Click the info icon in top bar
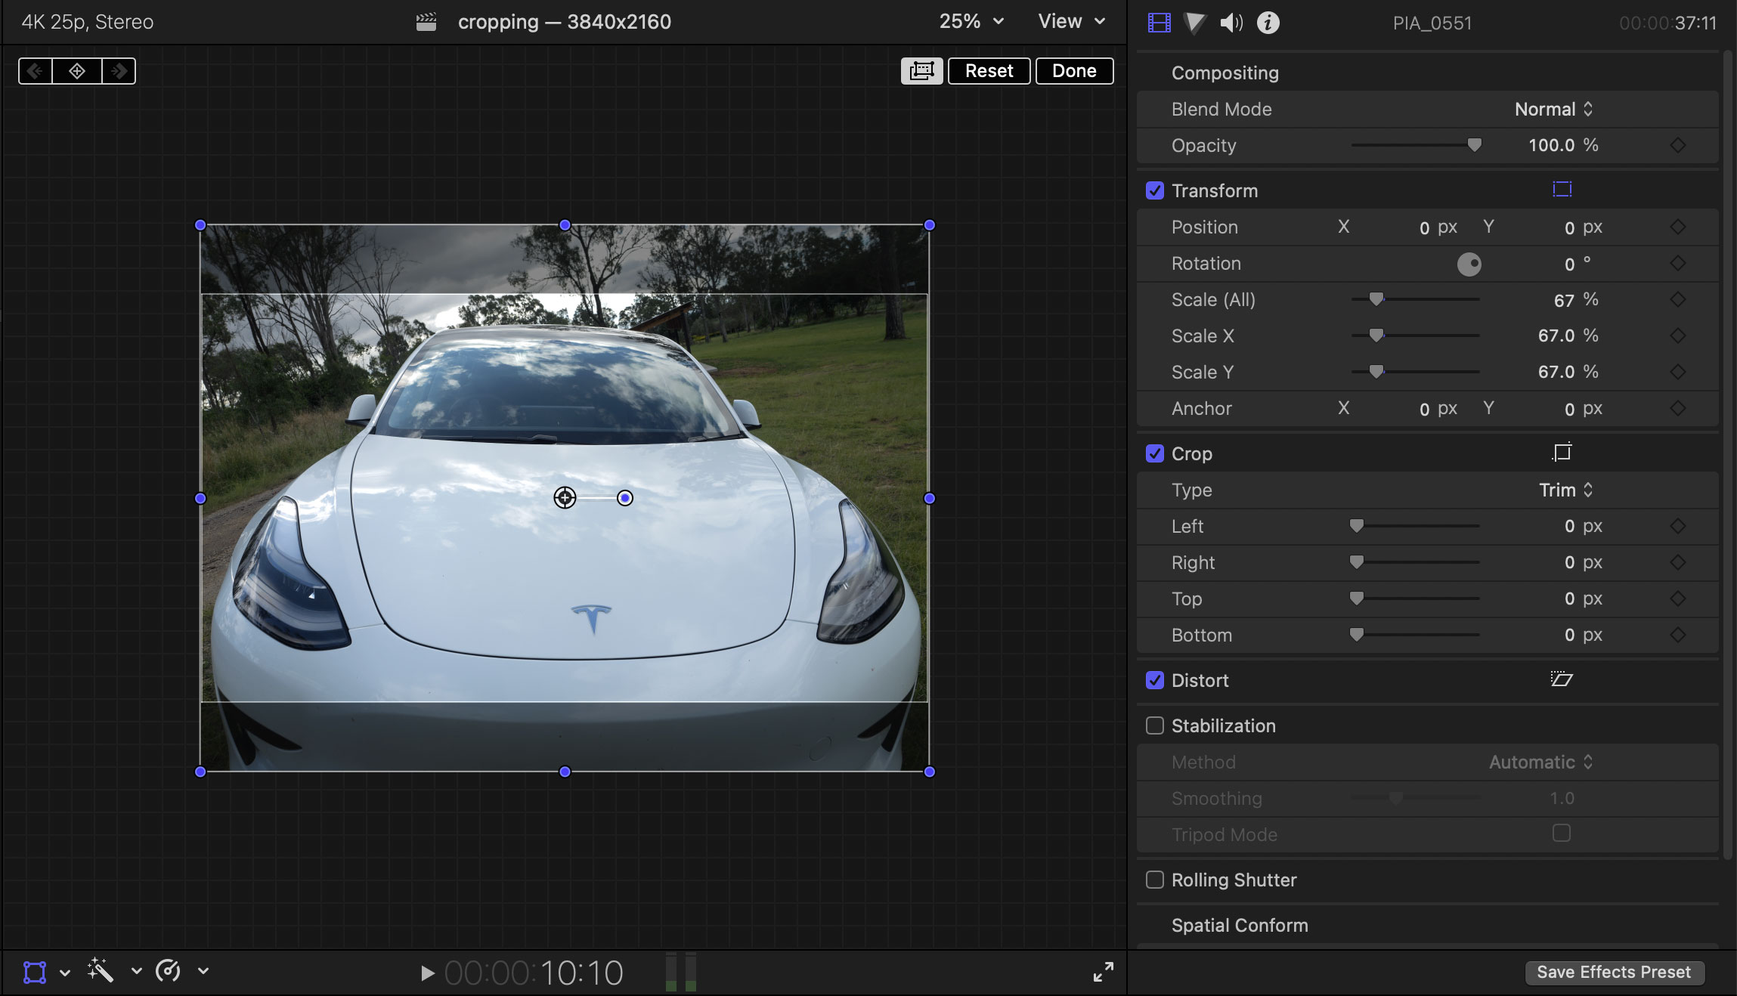Screen dimensions: 1737x996 [1268, 21]
